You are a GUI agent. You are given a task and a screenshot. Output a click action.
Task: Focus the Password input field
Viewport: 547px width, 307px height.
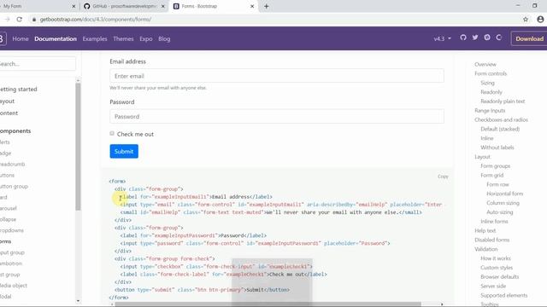click(x=277, y=117)
